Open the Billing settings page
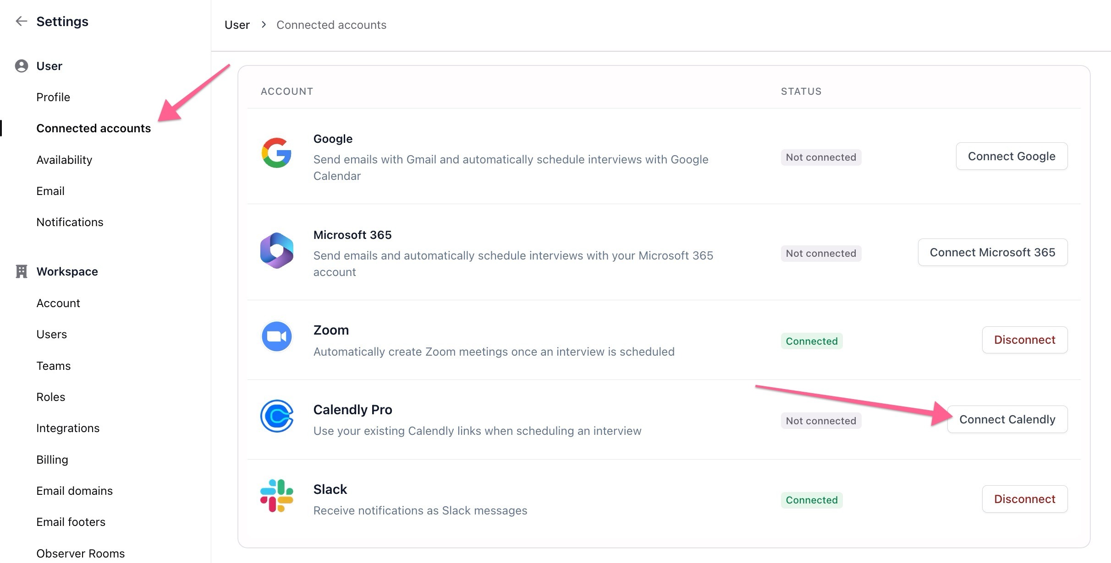Screen dimensions: 1111x563 click(52, 460)
